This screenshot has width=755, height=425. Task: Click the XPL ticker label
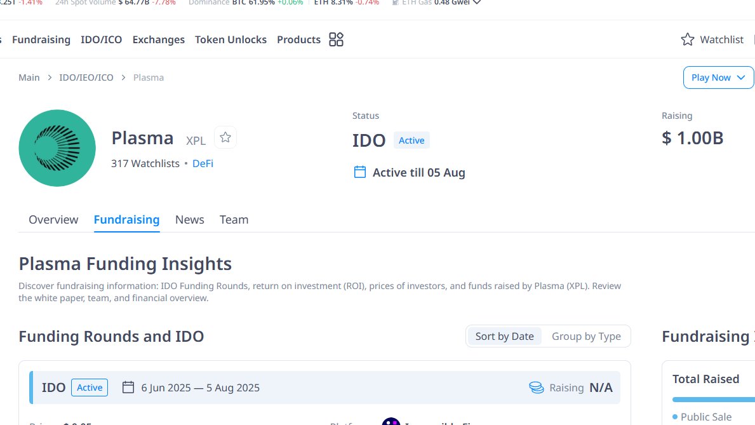[196, 140]
